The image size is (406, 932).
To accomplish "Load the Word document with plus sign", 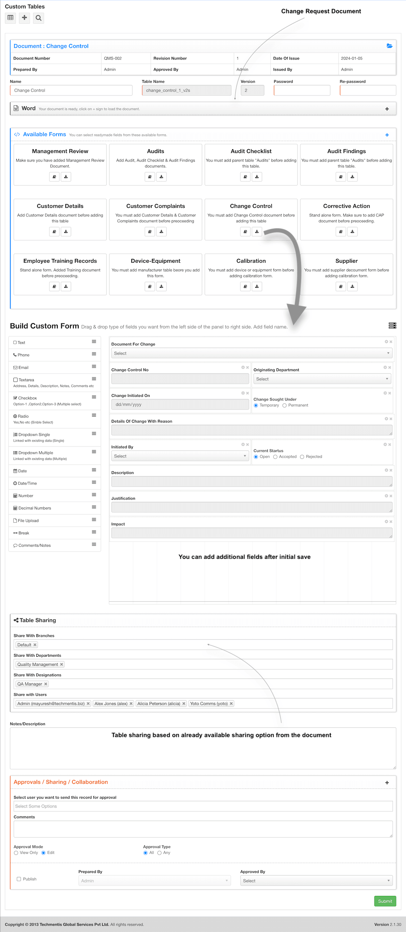I will point(387,109).
